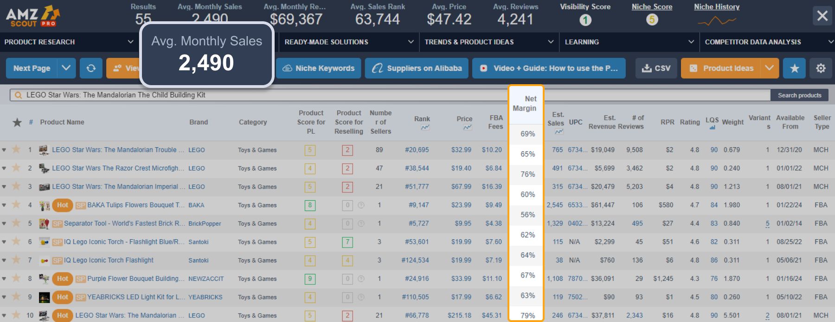Viewport: 835px width, 322px height.
Task: Export results with the CSV button
Action: (656, 68)
